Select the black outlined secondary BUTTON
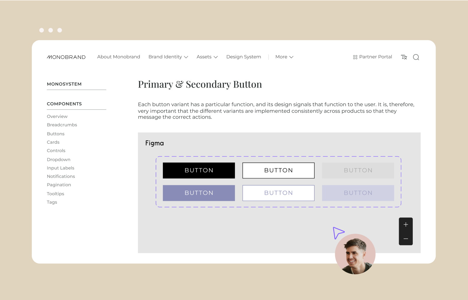The height and width of the screenshot is (300, 468). (278, 171)
